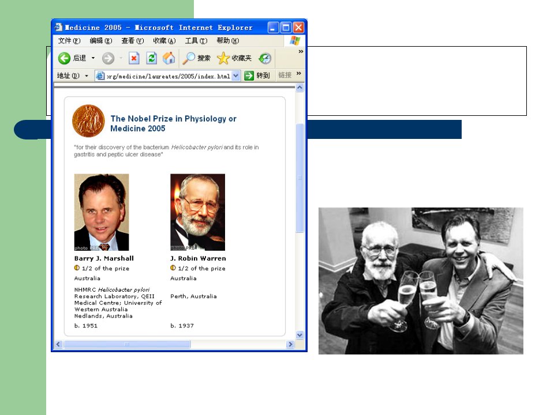Click the black-and-white champagne toast photo
Screen dimensions: 554x415
pyautogui.click(x=421, y=281)
